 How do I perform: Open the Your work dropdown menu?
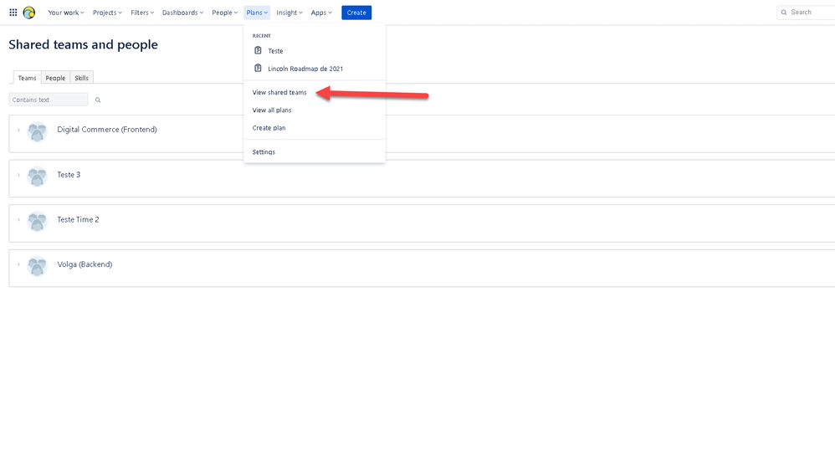(66, 13)
